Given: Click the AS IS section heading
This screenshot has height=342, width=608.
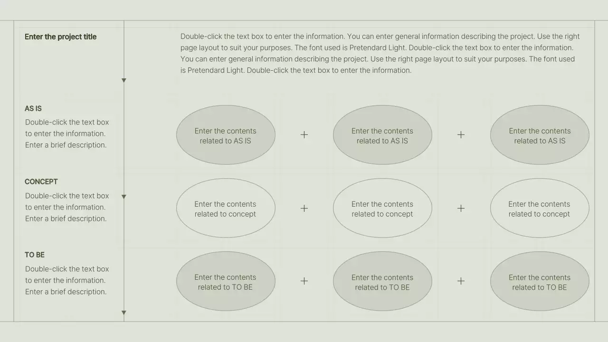Looking at the screenshot, I should click(x=33, y=109).
